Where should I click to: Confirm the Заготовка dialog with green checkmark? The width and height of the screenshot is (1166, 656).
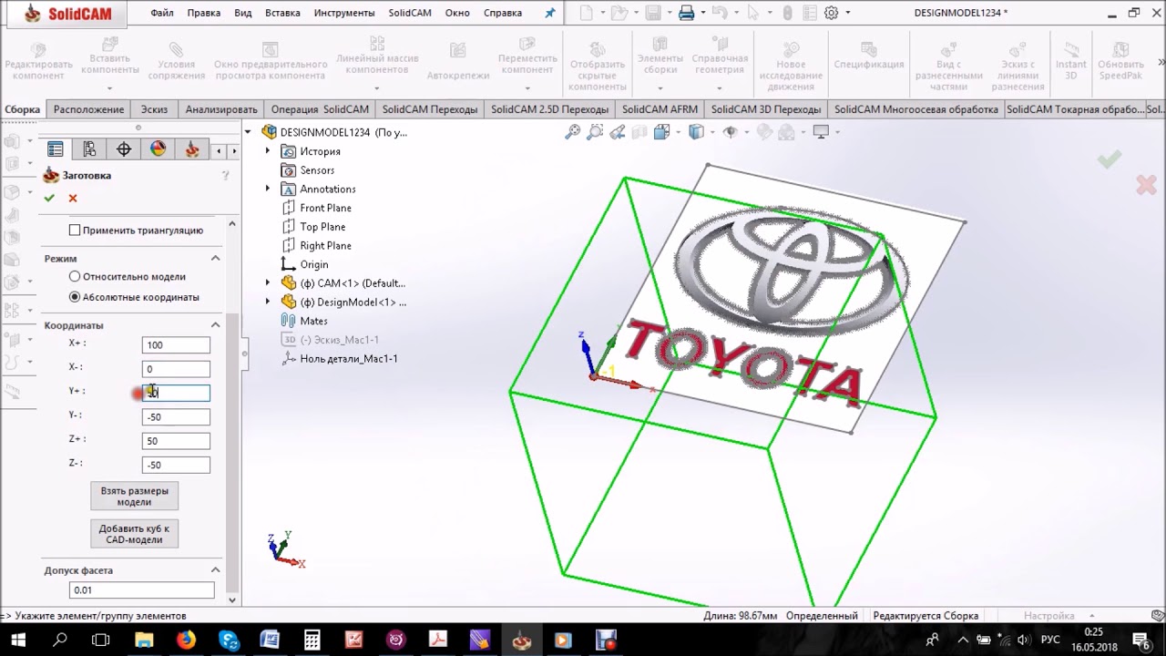[49, 198]
